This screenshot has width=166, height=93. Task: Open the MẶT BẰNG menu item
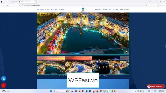pyautogui.click(x=54, y=10)
